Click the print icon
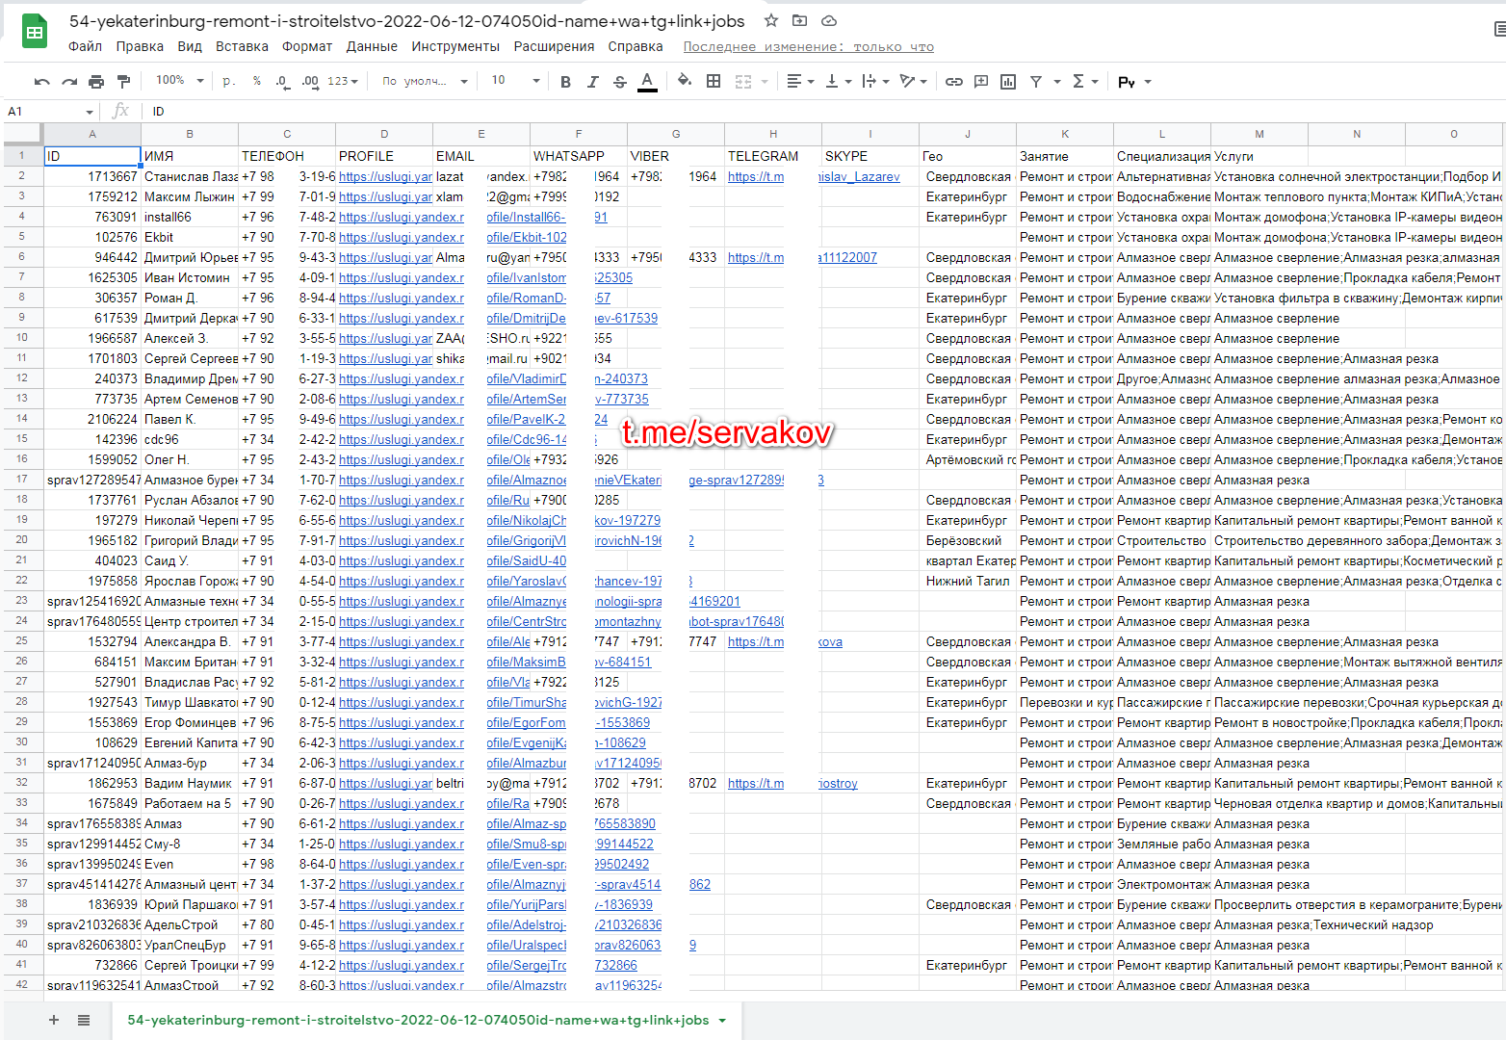Viewport: 1506px width, 1040px height. click(x=96, y=82)
